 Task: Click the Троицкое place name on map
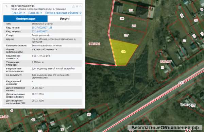pyautogui.click(x=188, y=104)
